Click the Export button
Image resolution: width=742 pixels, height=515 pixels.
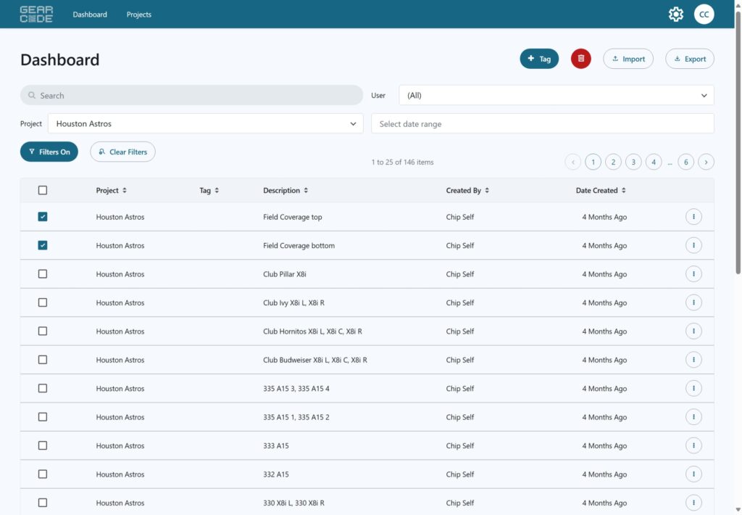[x=690, y=59]
